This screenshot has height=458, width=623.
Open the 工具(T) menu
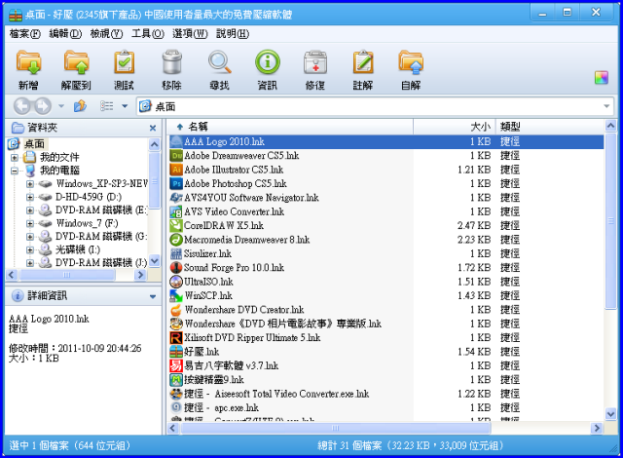tap(148, 33)
